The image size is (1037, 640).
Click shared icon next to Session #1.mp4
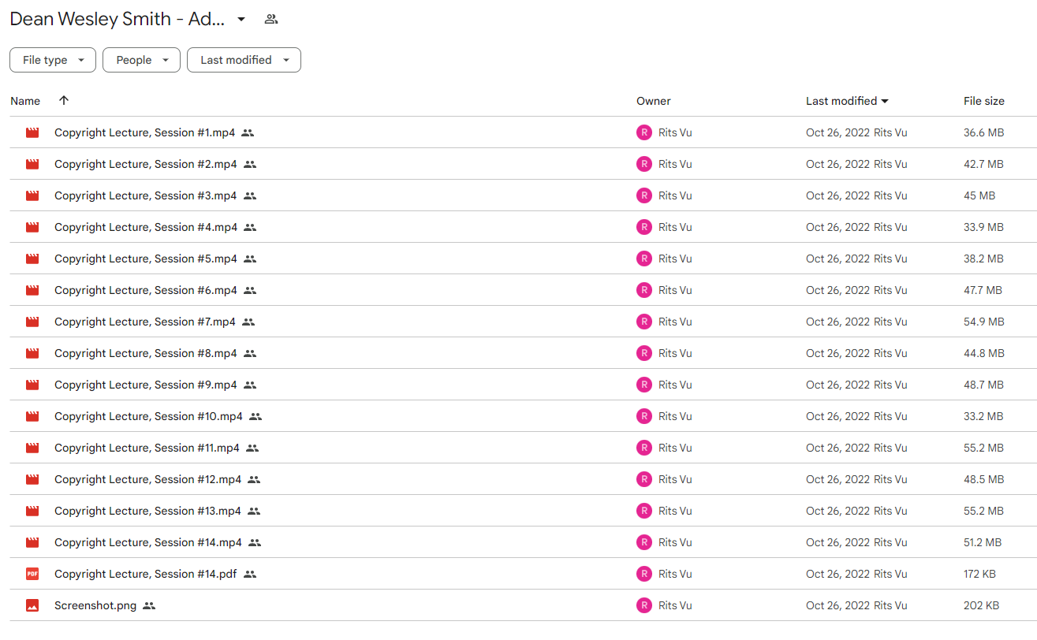point(248,133)
